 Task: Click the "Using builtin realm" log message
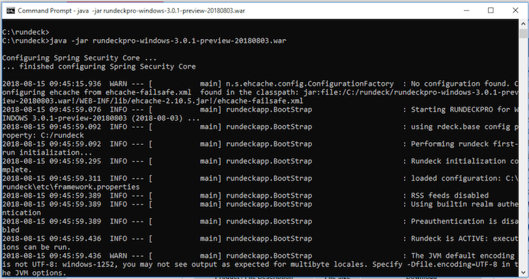462,204
